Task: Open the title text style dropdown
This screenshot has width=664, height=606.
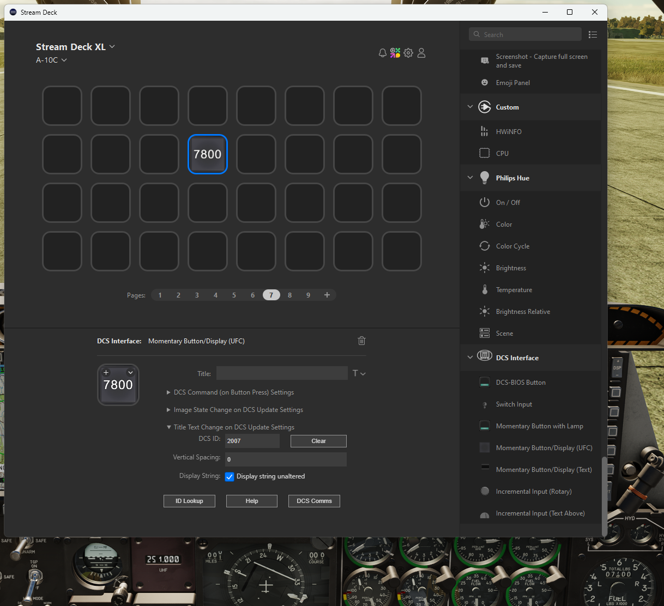Action: (359, 373)
